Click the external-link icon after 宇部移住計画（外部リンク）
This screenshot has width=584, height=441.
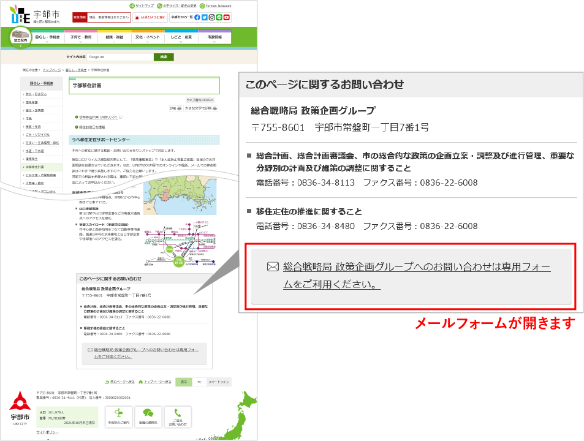[x=121, y=118]
